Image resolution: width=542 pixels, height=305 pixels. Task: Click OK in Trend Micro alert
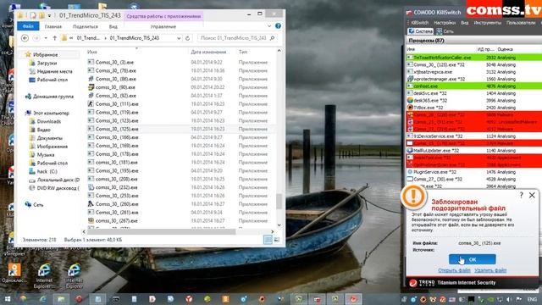473,259
